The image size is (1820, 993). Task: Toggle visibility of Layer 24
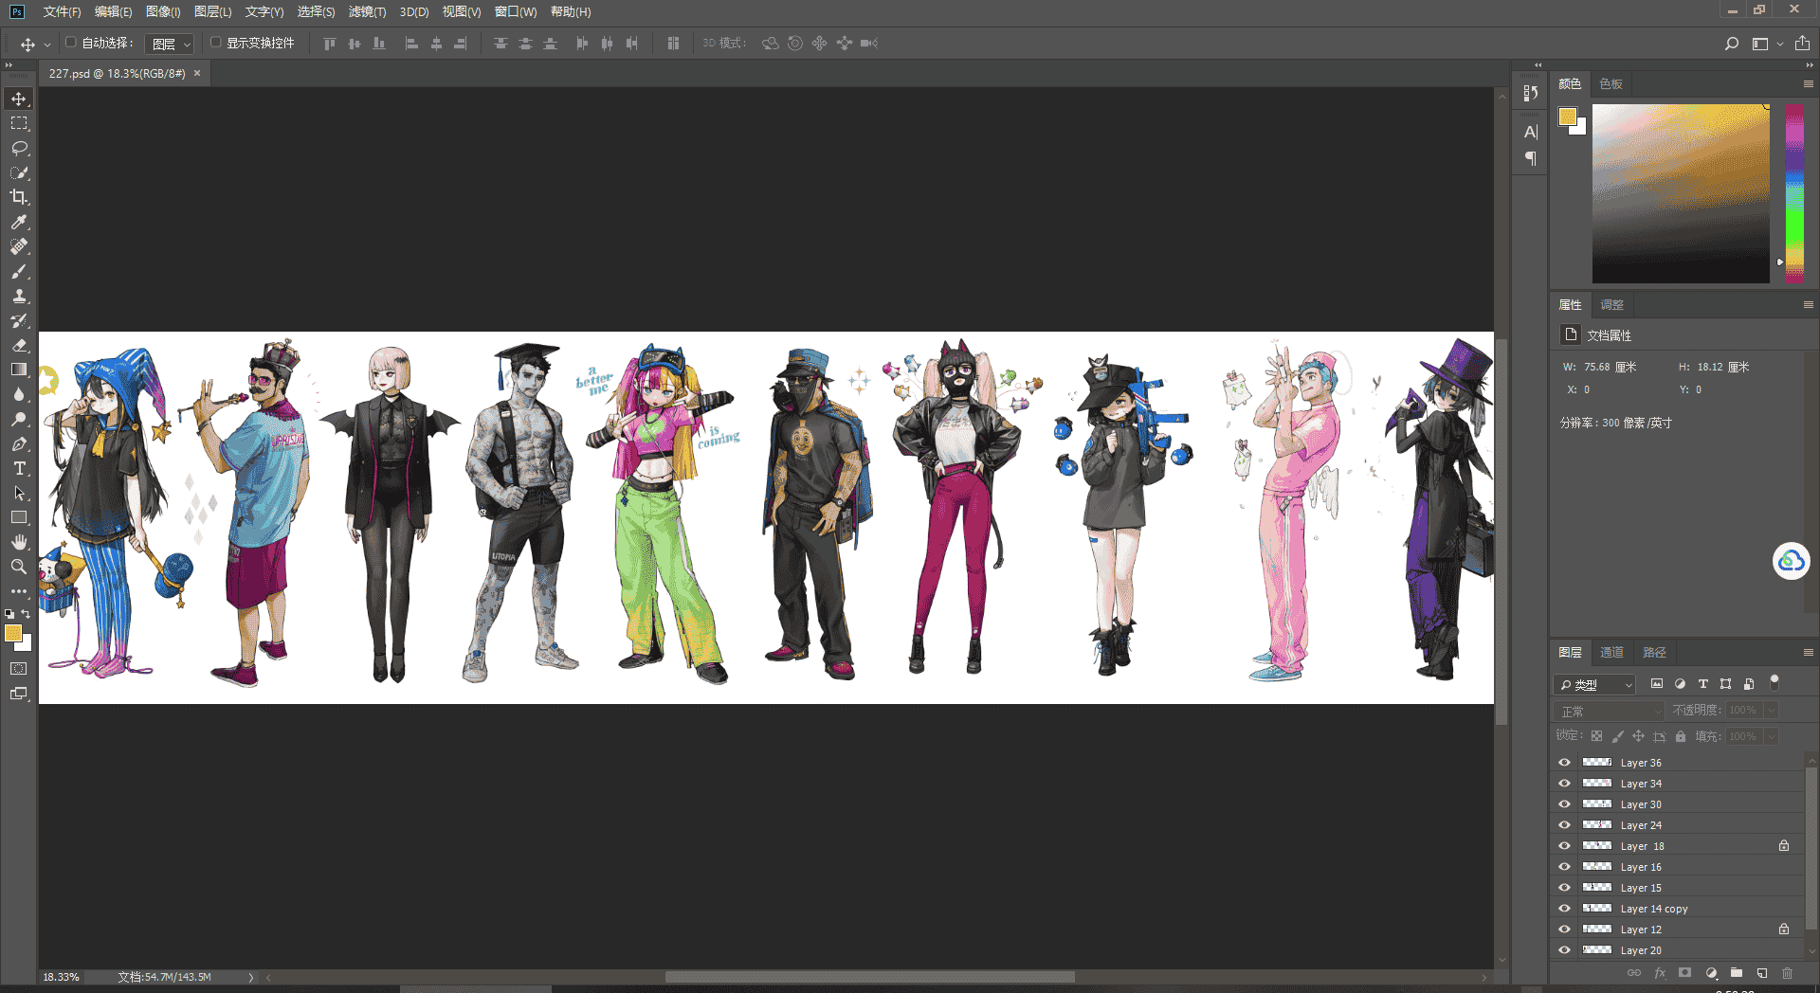(x=1564, y=825)
